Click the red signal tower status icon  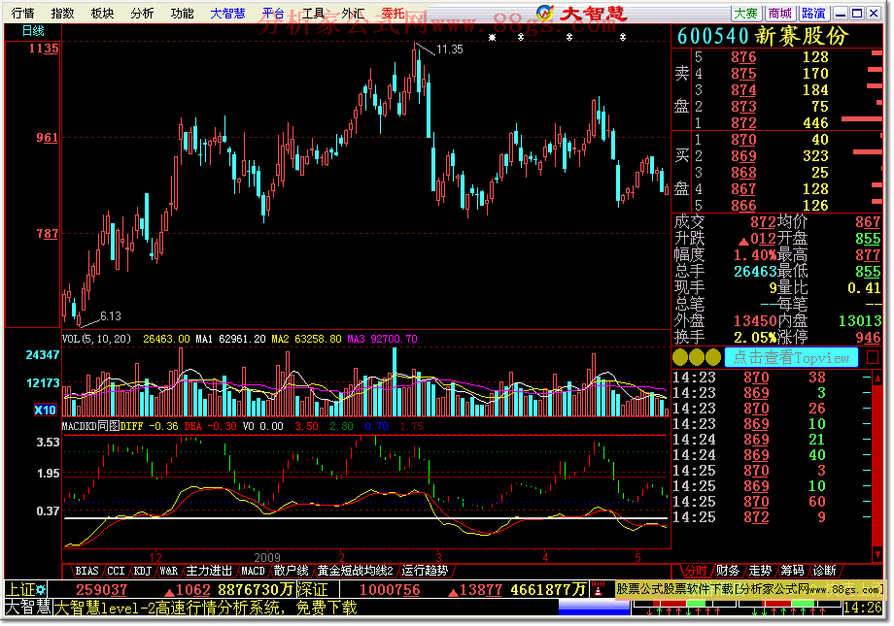click(x=598, y=589)
